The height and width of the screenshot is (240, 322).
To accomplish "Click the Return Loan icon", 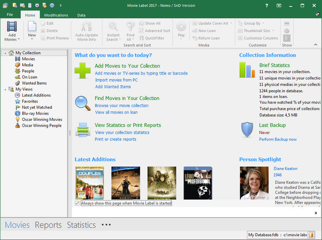I will coord(194,38).
